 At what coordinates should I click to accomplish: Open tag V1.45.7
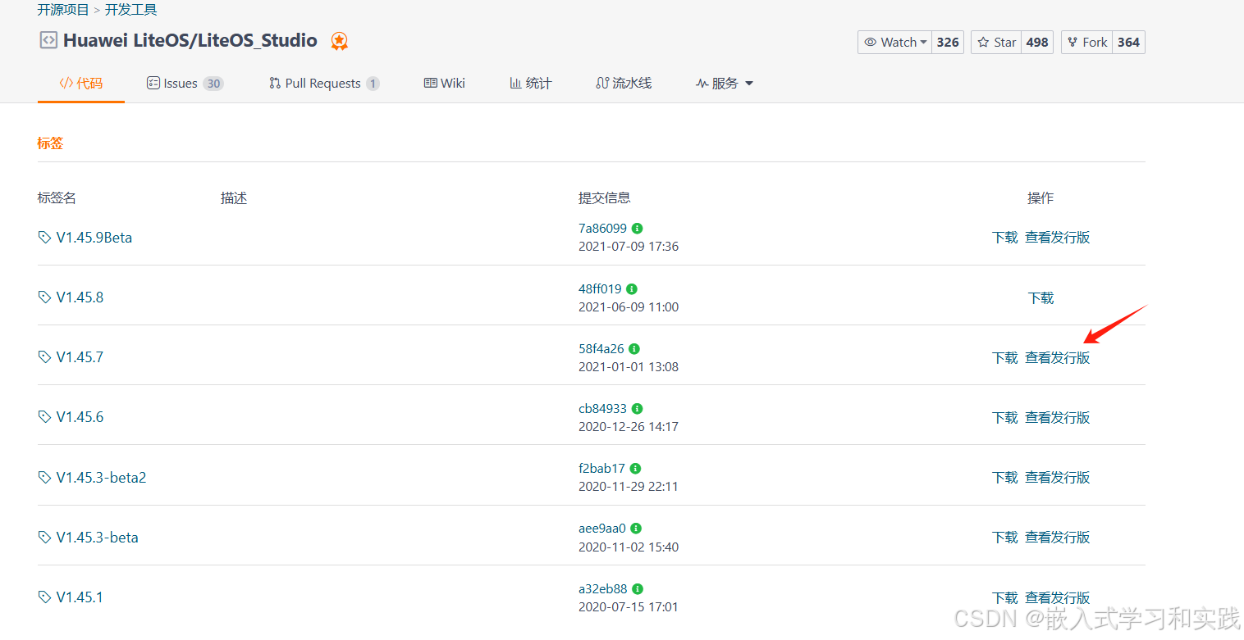pos(80,357)
